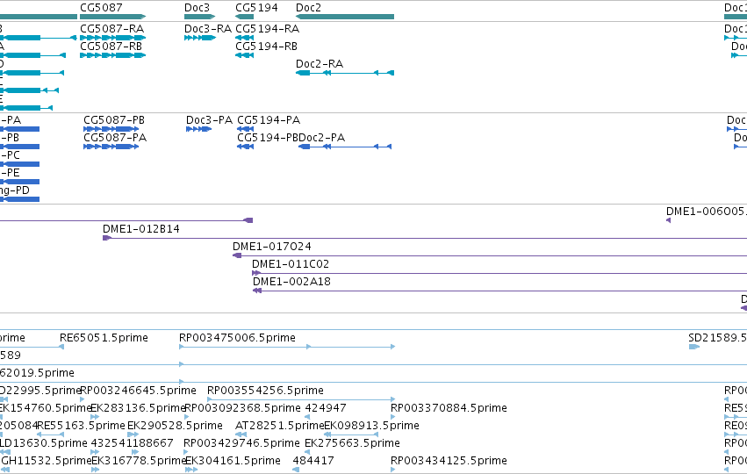Viewport: 747px width, 474px height.
Task: Click the Doc3 gene feature
Action: pos(199,17)
